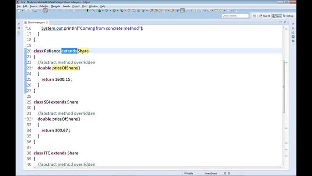Open the Refactor menu
Image resolution: width=312 pixels, height=176 pixels.
pos(44,6)
